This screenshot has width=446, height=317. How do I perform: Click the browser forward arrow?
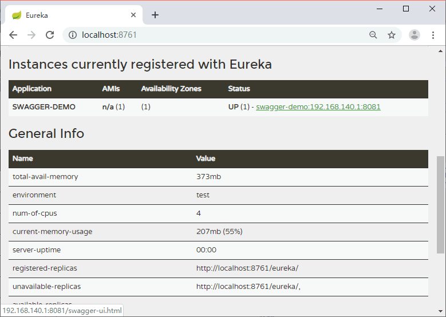click(31, 35)
